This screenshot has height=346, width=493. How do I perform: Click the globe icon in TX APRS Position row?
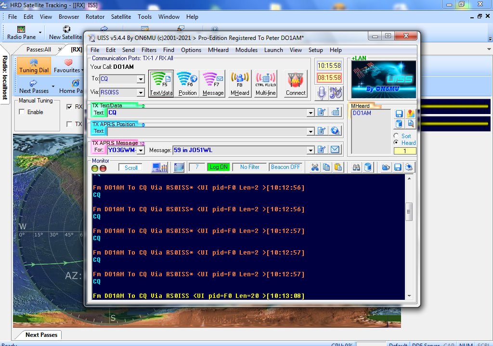point(335,131)
